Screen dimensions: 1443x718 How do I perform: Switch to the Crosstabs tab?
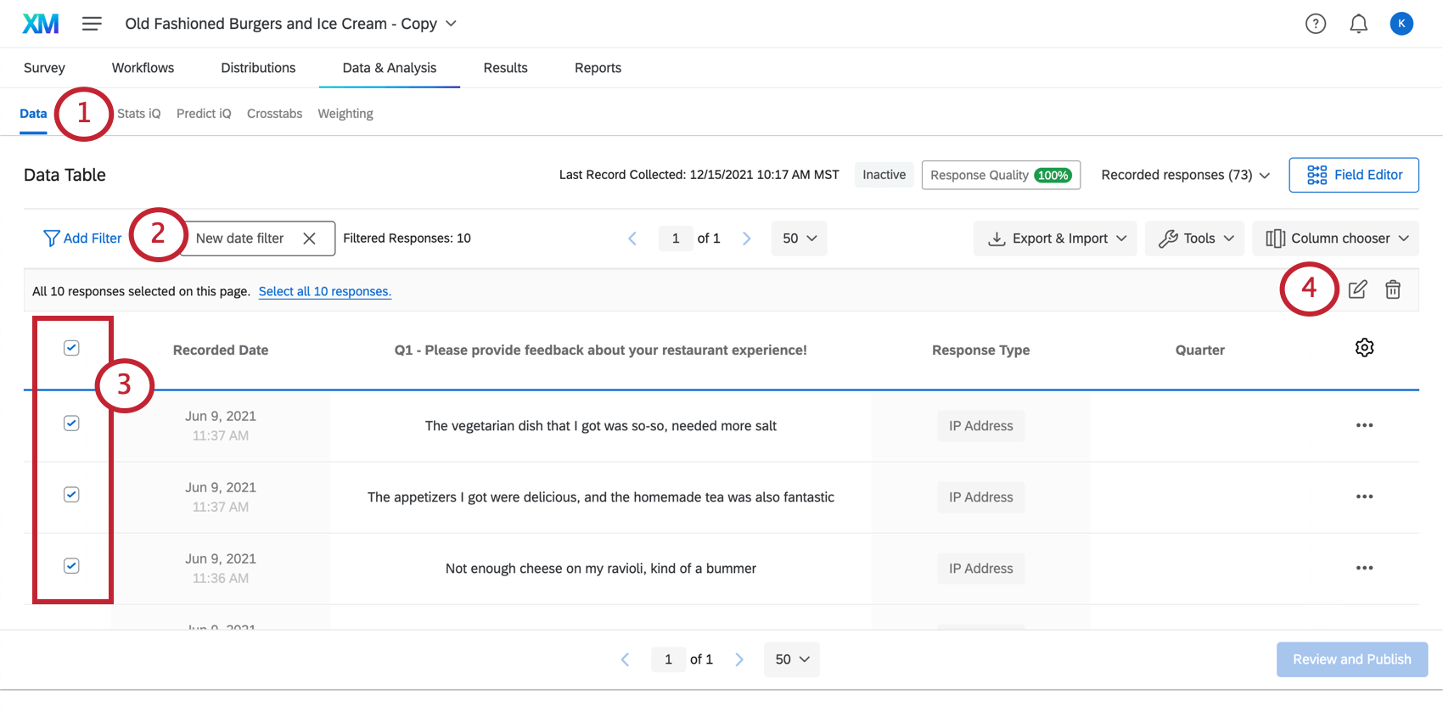click(x=274, y=114)
